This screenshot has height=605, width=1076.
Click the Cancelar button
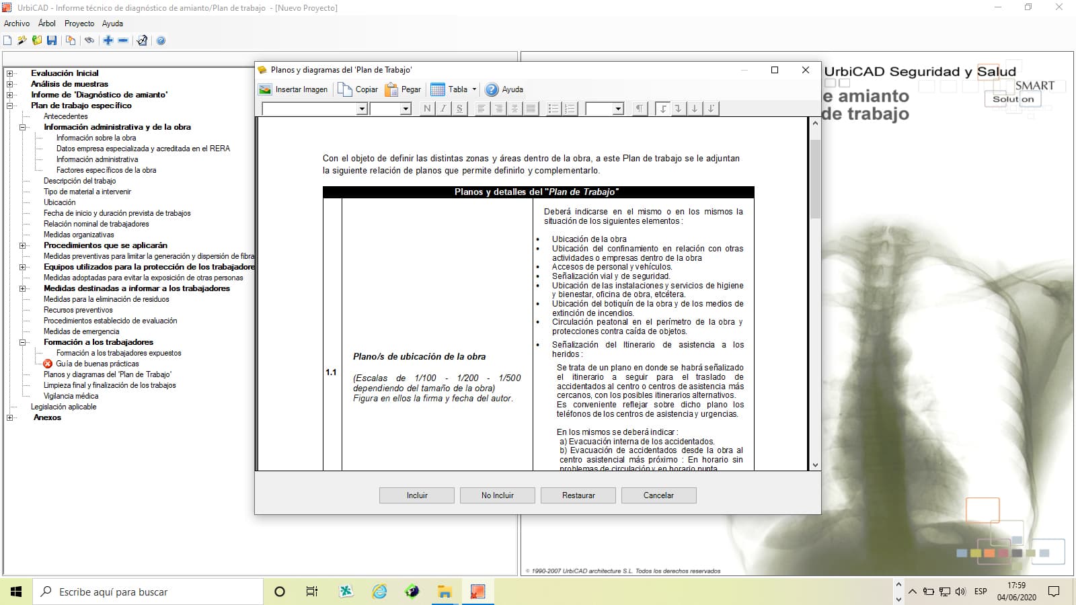click(659, 495)
